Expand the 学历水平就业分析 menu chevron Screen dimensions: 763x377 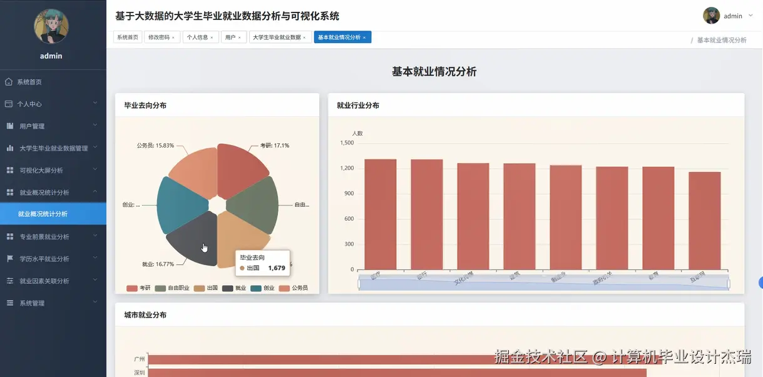click(x=95, y=258)
